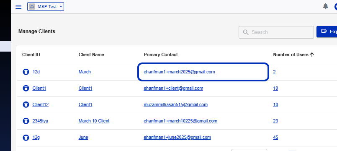Click the delete icon for client 12g

tap(26, 137)
